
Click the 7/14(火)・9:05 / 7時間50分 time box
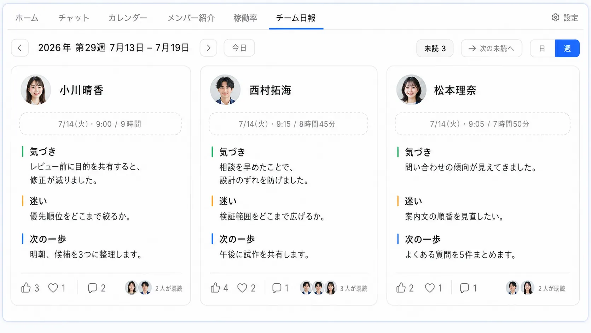coord(482,124)
